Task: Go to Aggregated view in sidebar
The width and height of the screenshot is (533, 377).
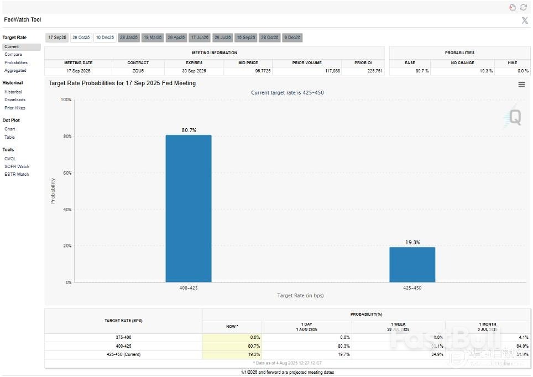Action: coord(15,71)
